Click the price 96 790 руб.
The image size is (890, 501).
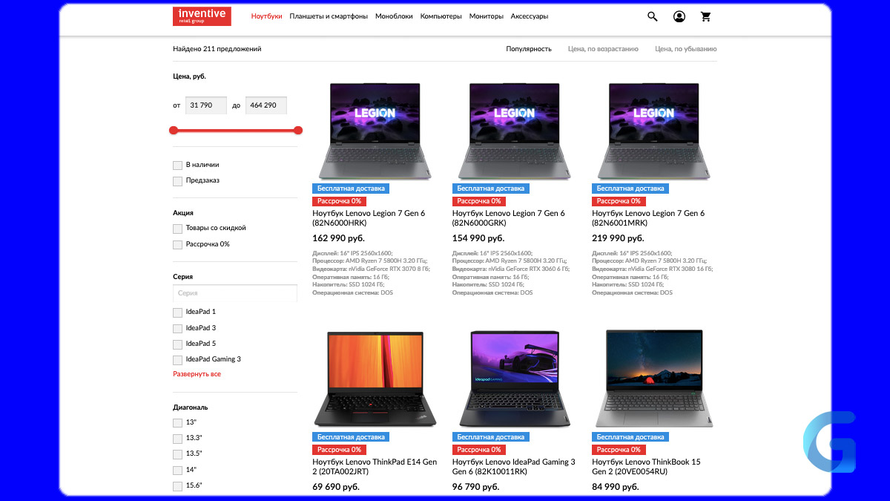point(476,487)
